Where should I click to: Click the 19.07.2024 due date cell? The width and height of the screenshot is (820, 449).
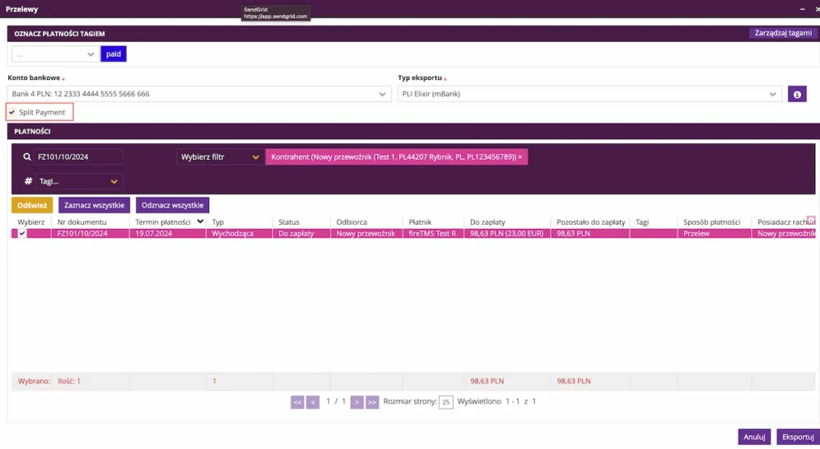(168, 234)
